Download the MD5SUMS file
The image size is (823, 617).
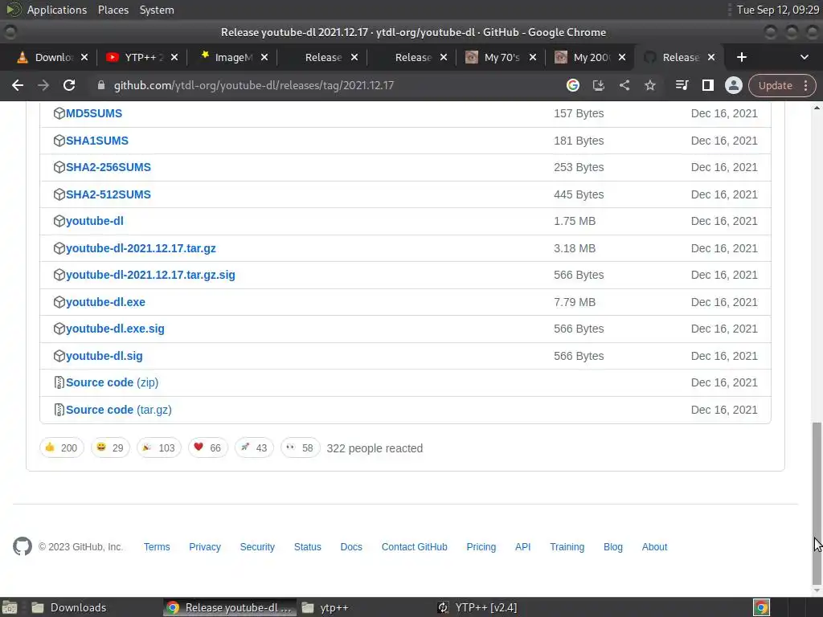(x=94, y=113)
